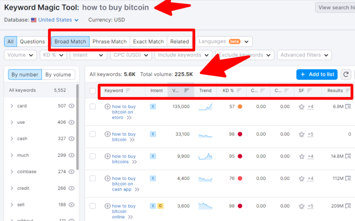Screen dimensions: 355x221
Task: Click the crown icon in the 'bitcoin online' row
Action: (302, 206)
